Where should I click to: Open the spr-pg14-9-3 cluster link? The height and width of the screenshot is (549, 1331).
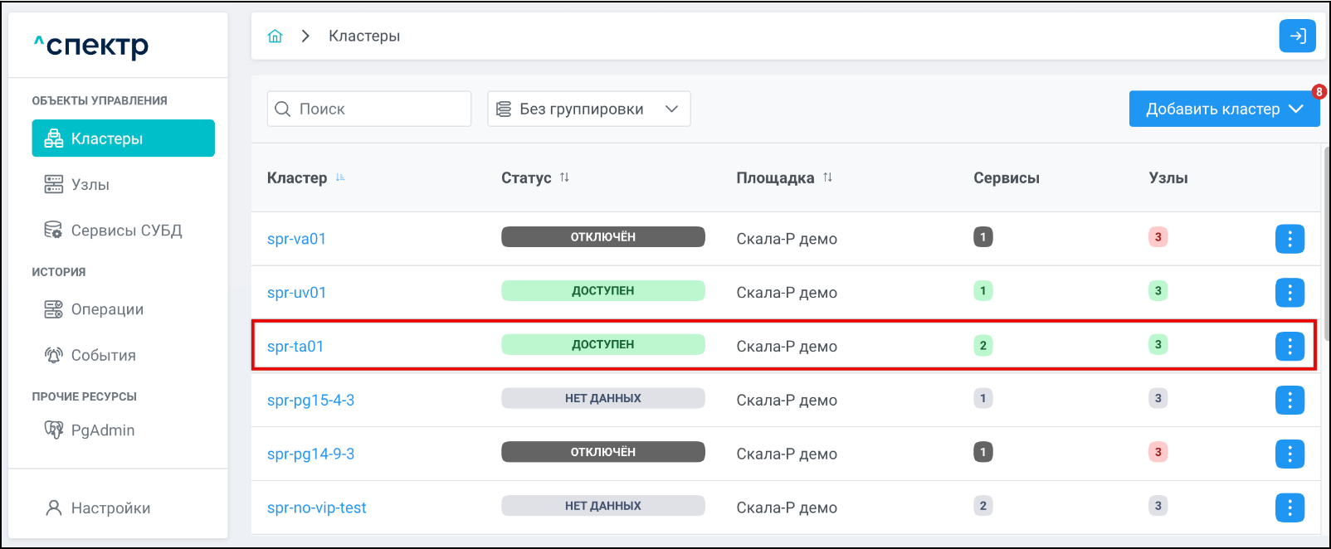[x=310, y=454]
